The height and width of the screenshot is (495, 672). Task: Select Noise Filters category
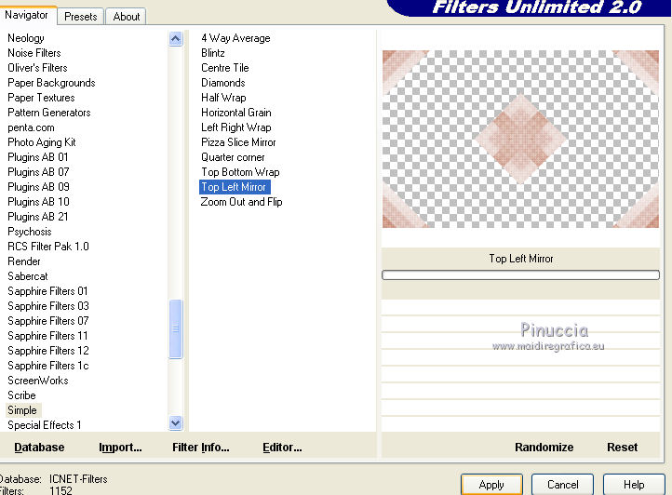tap(34, 53)
